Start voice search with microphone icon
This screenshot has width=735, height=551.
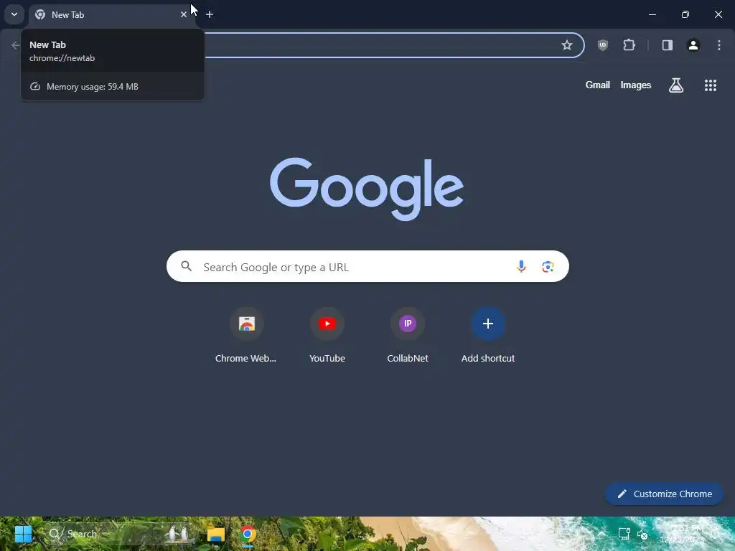(521, 267)
